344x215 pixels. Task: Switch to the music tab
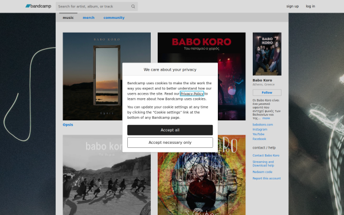[x=68, y=18]
